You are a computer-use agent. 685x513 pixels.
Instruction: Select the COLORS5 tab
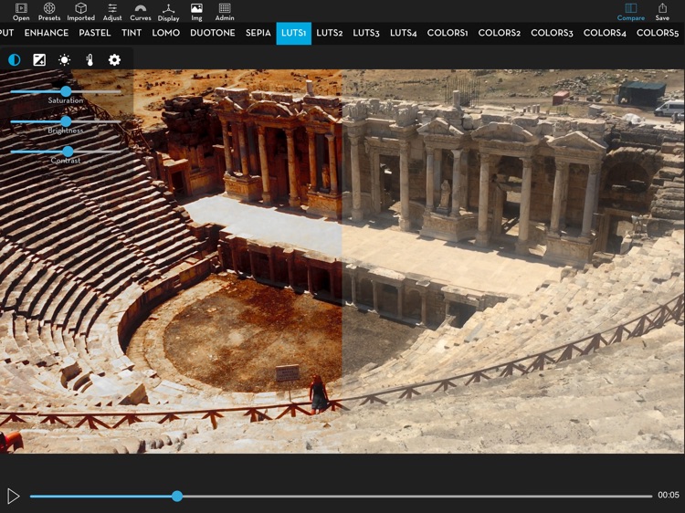click(x=658, y=33)
